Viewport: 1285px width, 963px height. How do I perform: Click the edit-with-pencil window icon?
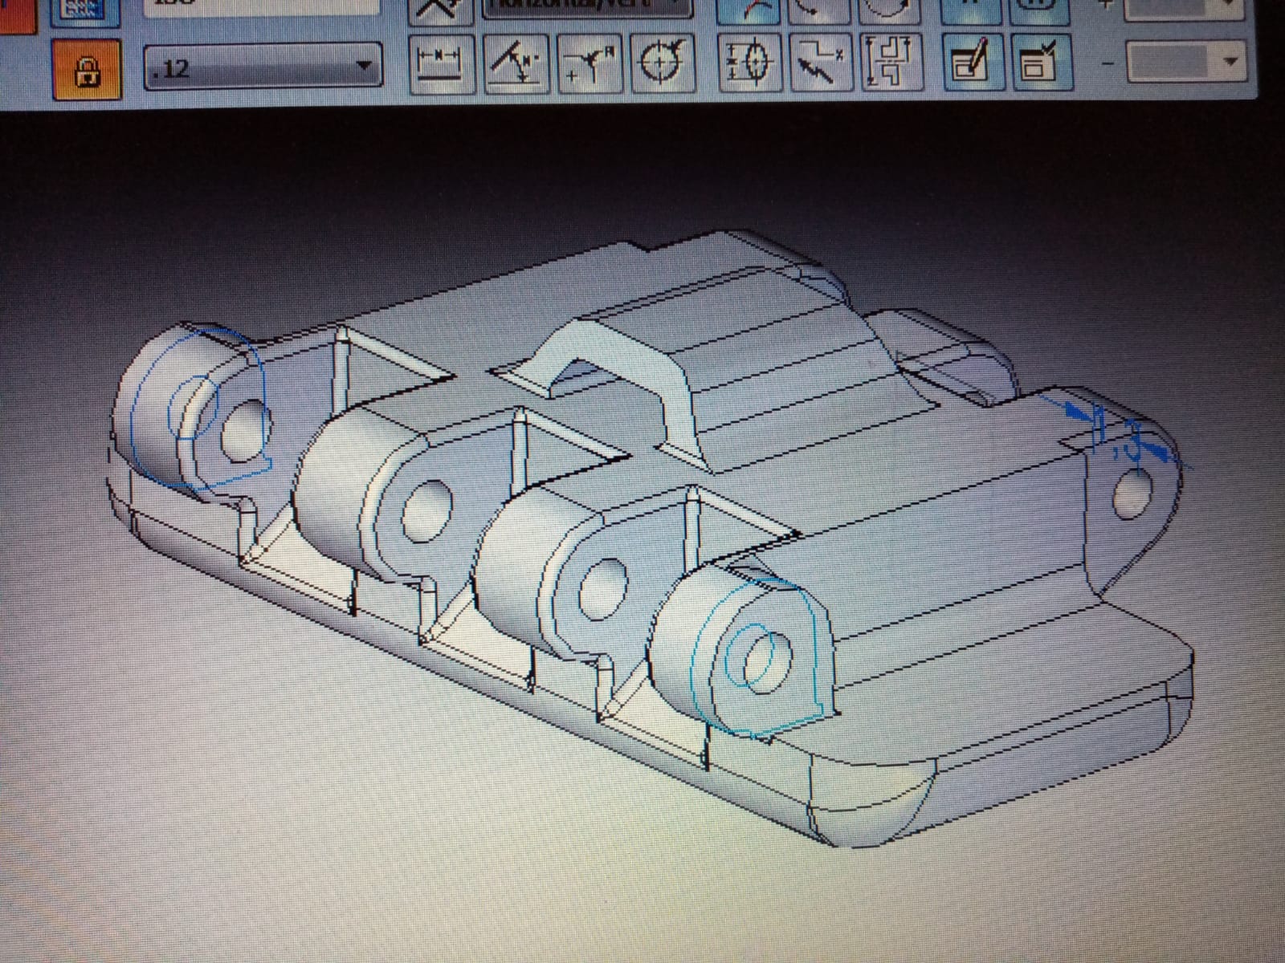[974, 63]
